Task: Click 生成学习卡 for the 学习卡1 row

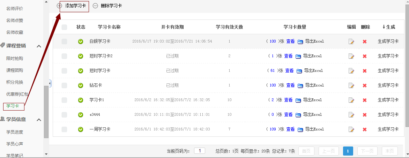Action: (x=388, y=100)
